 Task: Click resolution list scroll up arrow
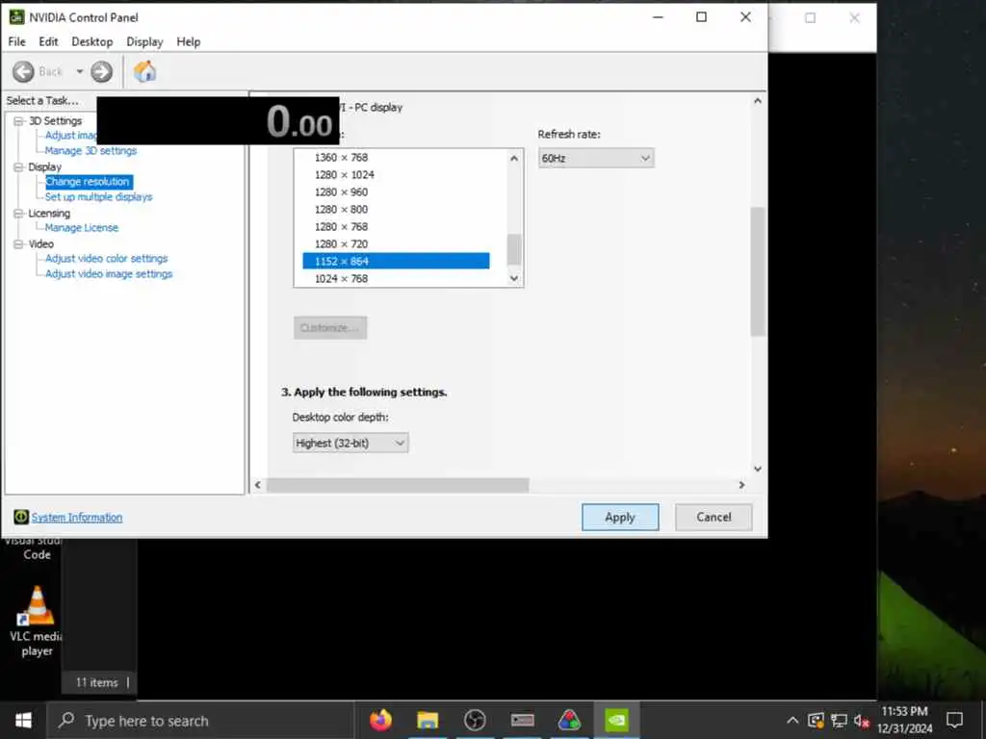coord(514,159)
